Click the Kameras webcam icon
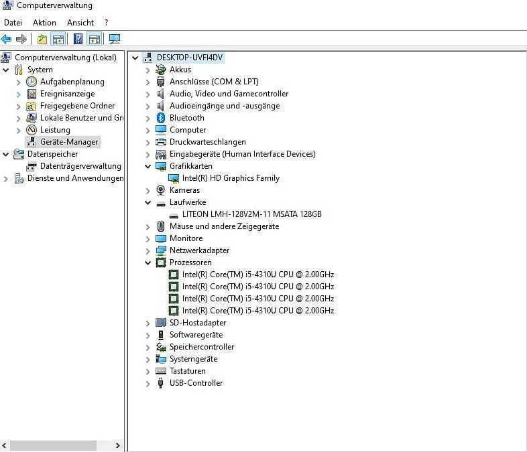The height and width of the screenshot is (452, 527). 161,190
